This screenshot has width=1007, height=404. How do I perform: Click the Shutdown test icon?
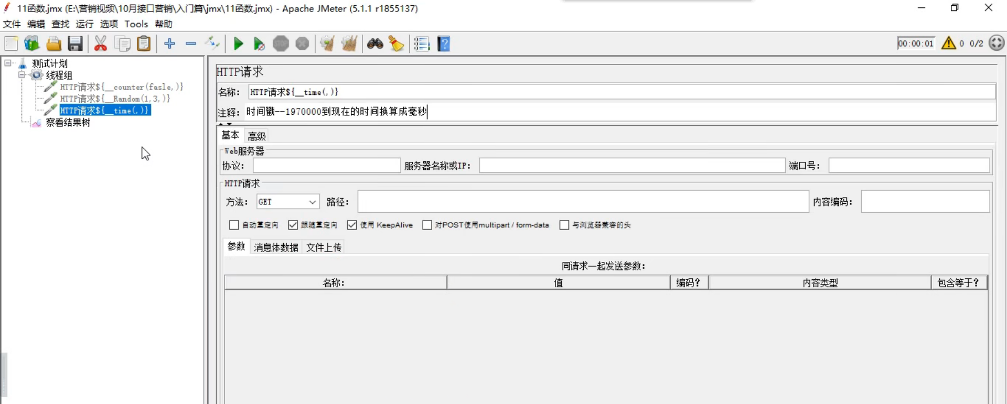(302, 43)
